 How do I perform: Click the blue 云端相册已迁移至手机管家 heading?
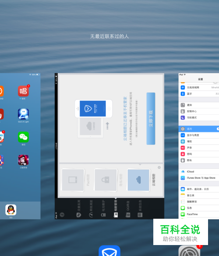[125, 118]
